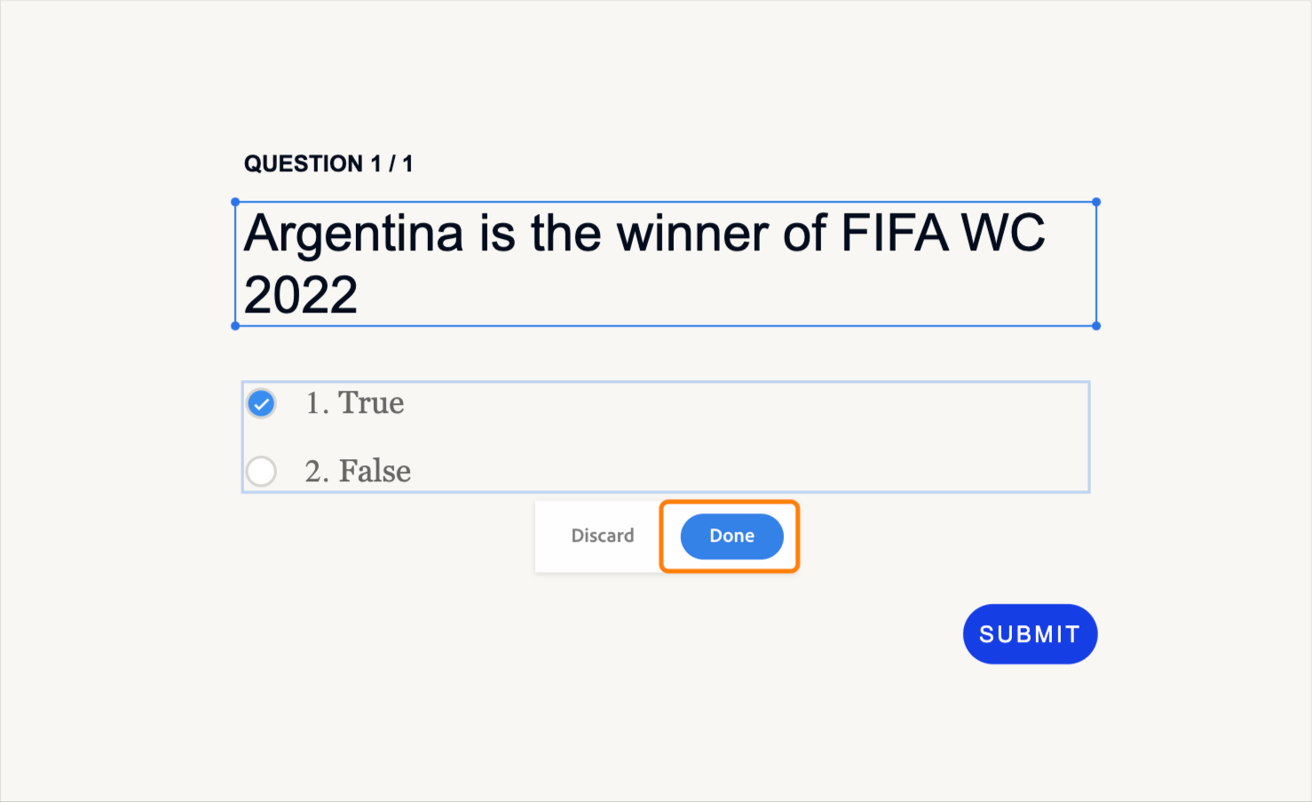Select the option labeled '2. False'

coord(358,472)
